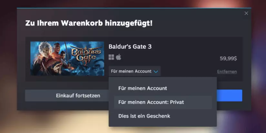Click the "Einkauf fortsetzen" button
This screenshot has height=133, width=266.
[x=78, y=95]
